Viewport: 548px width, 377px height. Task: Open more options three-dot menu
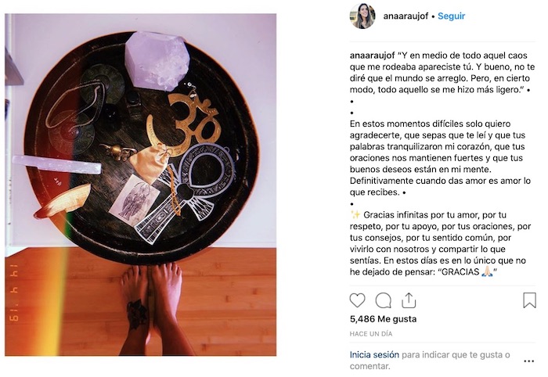(x=529, y=361)
